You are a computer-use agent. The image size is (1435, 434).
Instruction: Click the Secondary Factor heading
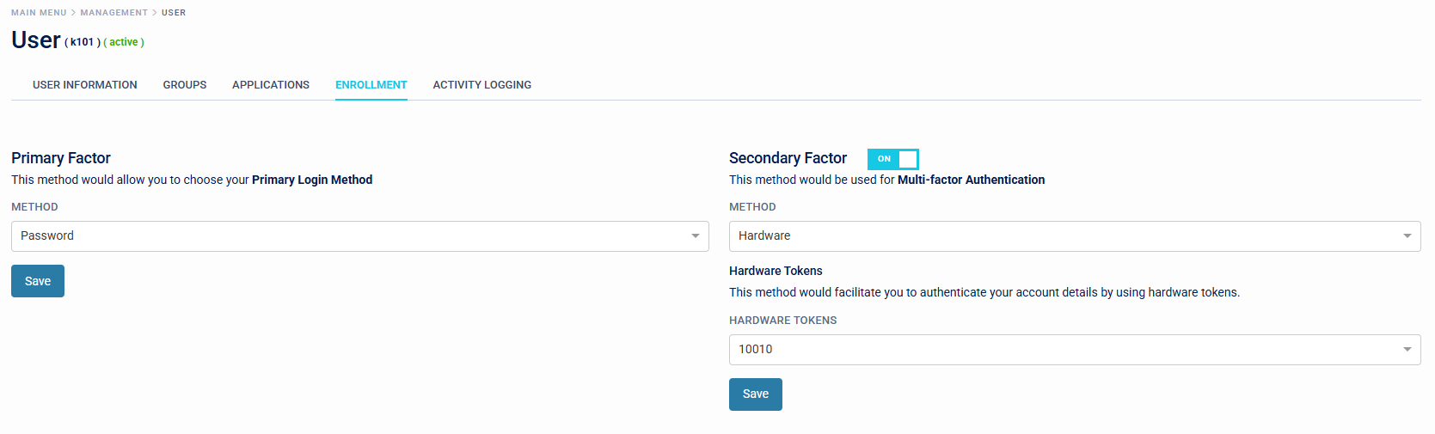[788, 158]
